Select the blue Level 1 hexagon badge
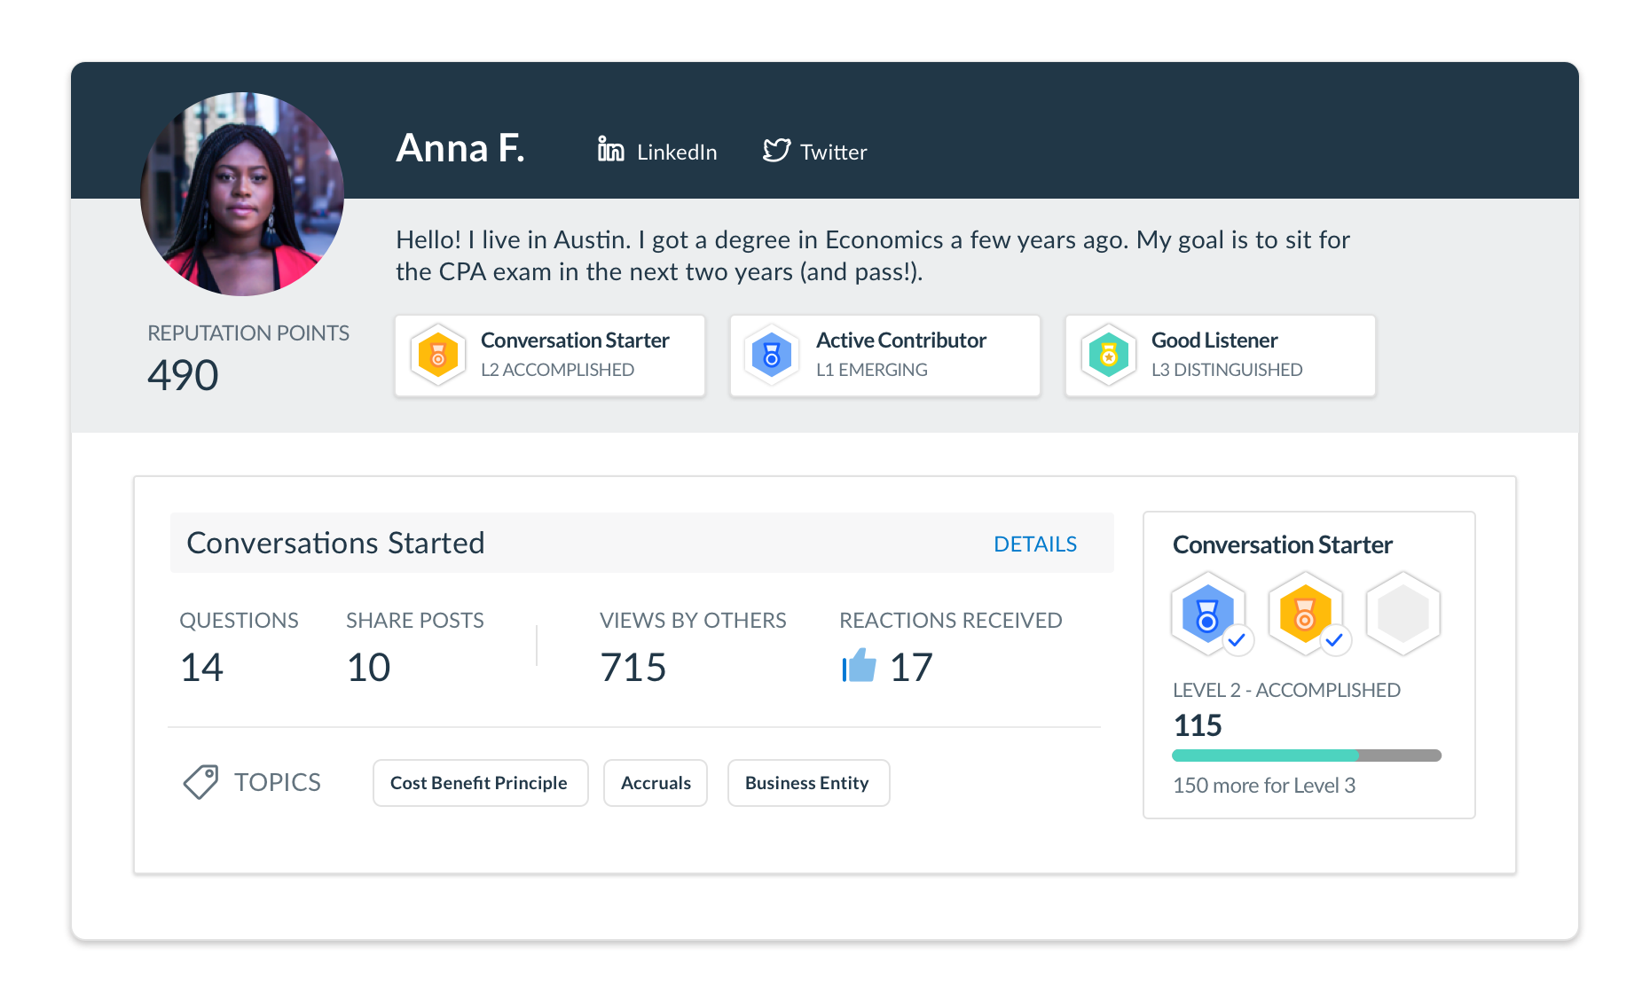Image resolution: width=1650 pixels, height=1002 pixels. pyautogui.click(x=1208, y=612)
